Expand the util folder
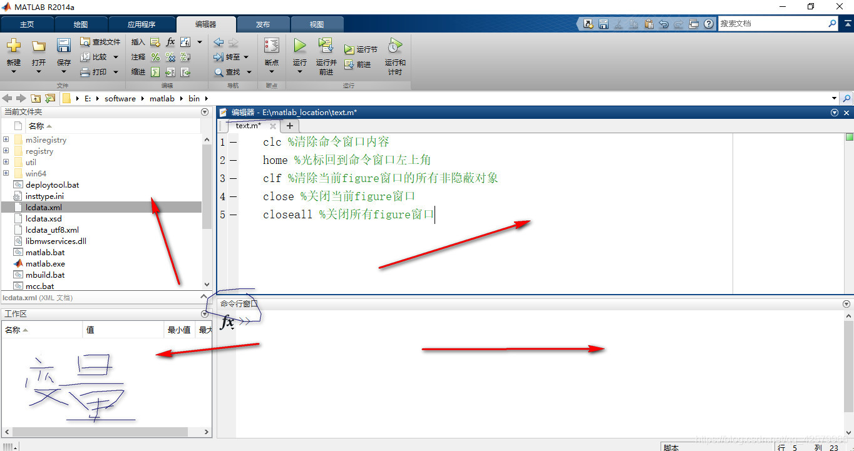Image resolution: width=854 pixels, height=451 pixels. 6,163
